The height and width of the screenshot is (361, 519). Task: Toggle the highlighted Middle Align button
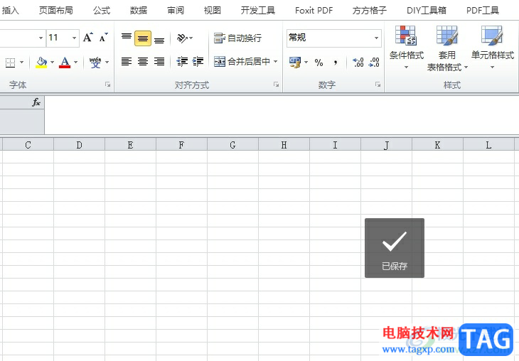[x=143, y=38]
